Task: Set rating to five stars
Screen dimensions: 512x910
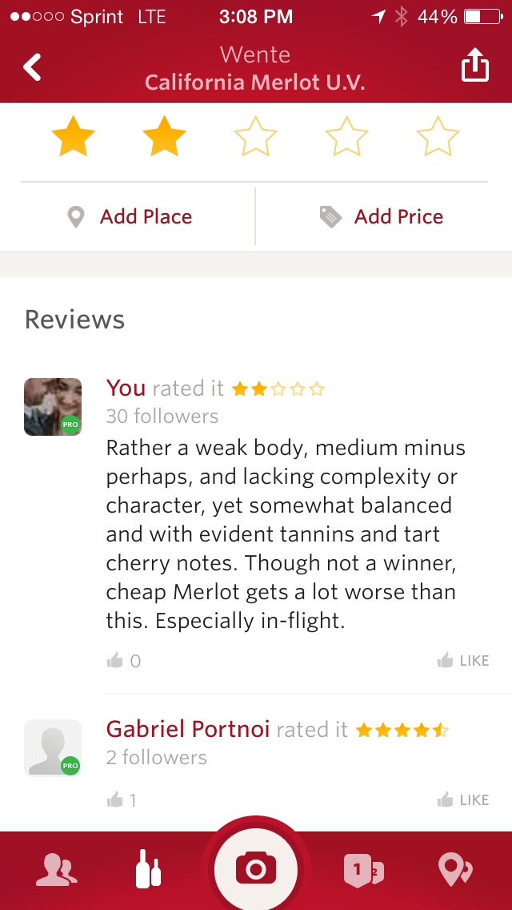Action: tap(438, 137)
